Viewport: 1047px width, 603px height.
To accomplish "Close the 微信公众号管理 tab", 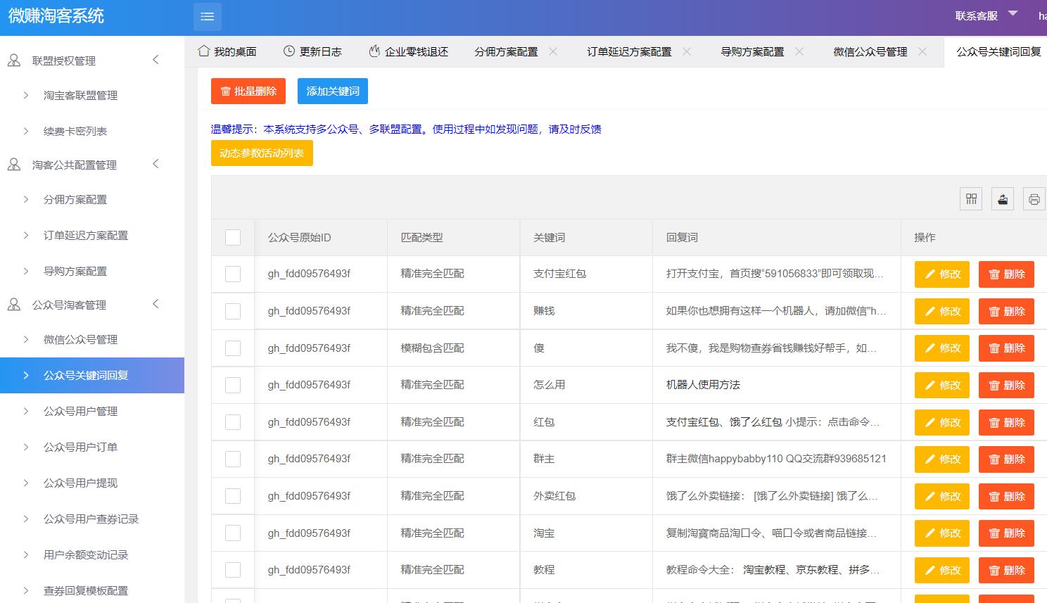I will tap(922, 51).
